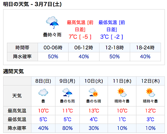Click the cloudy icon for 8日(日)

(43, 92)
